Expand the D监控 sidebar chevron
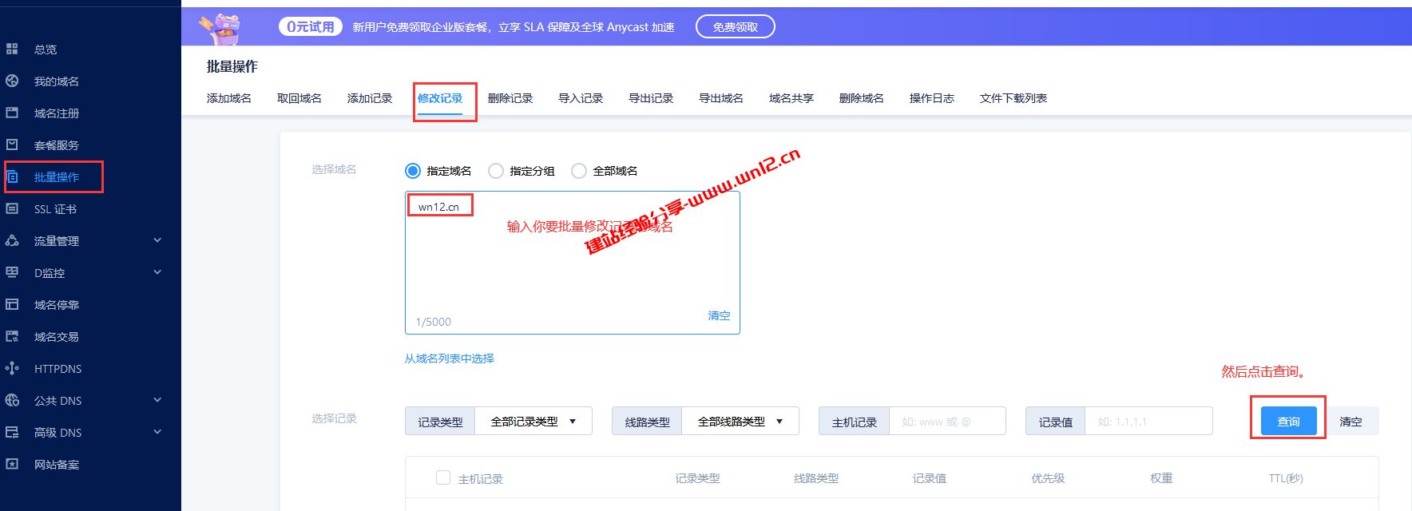1412x511 pixels. tap(157, 272)
